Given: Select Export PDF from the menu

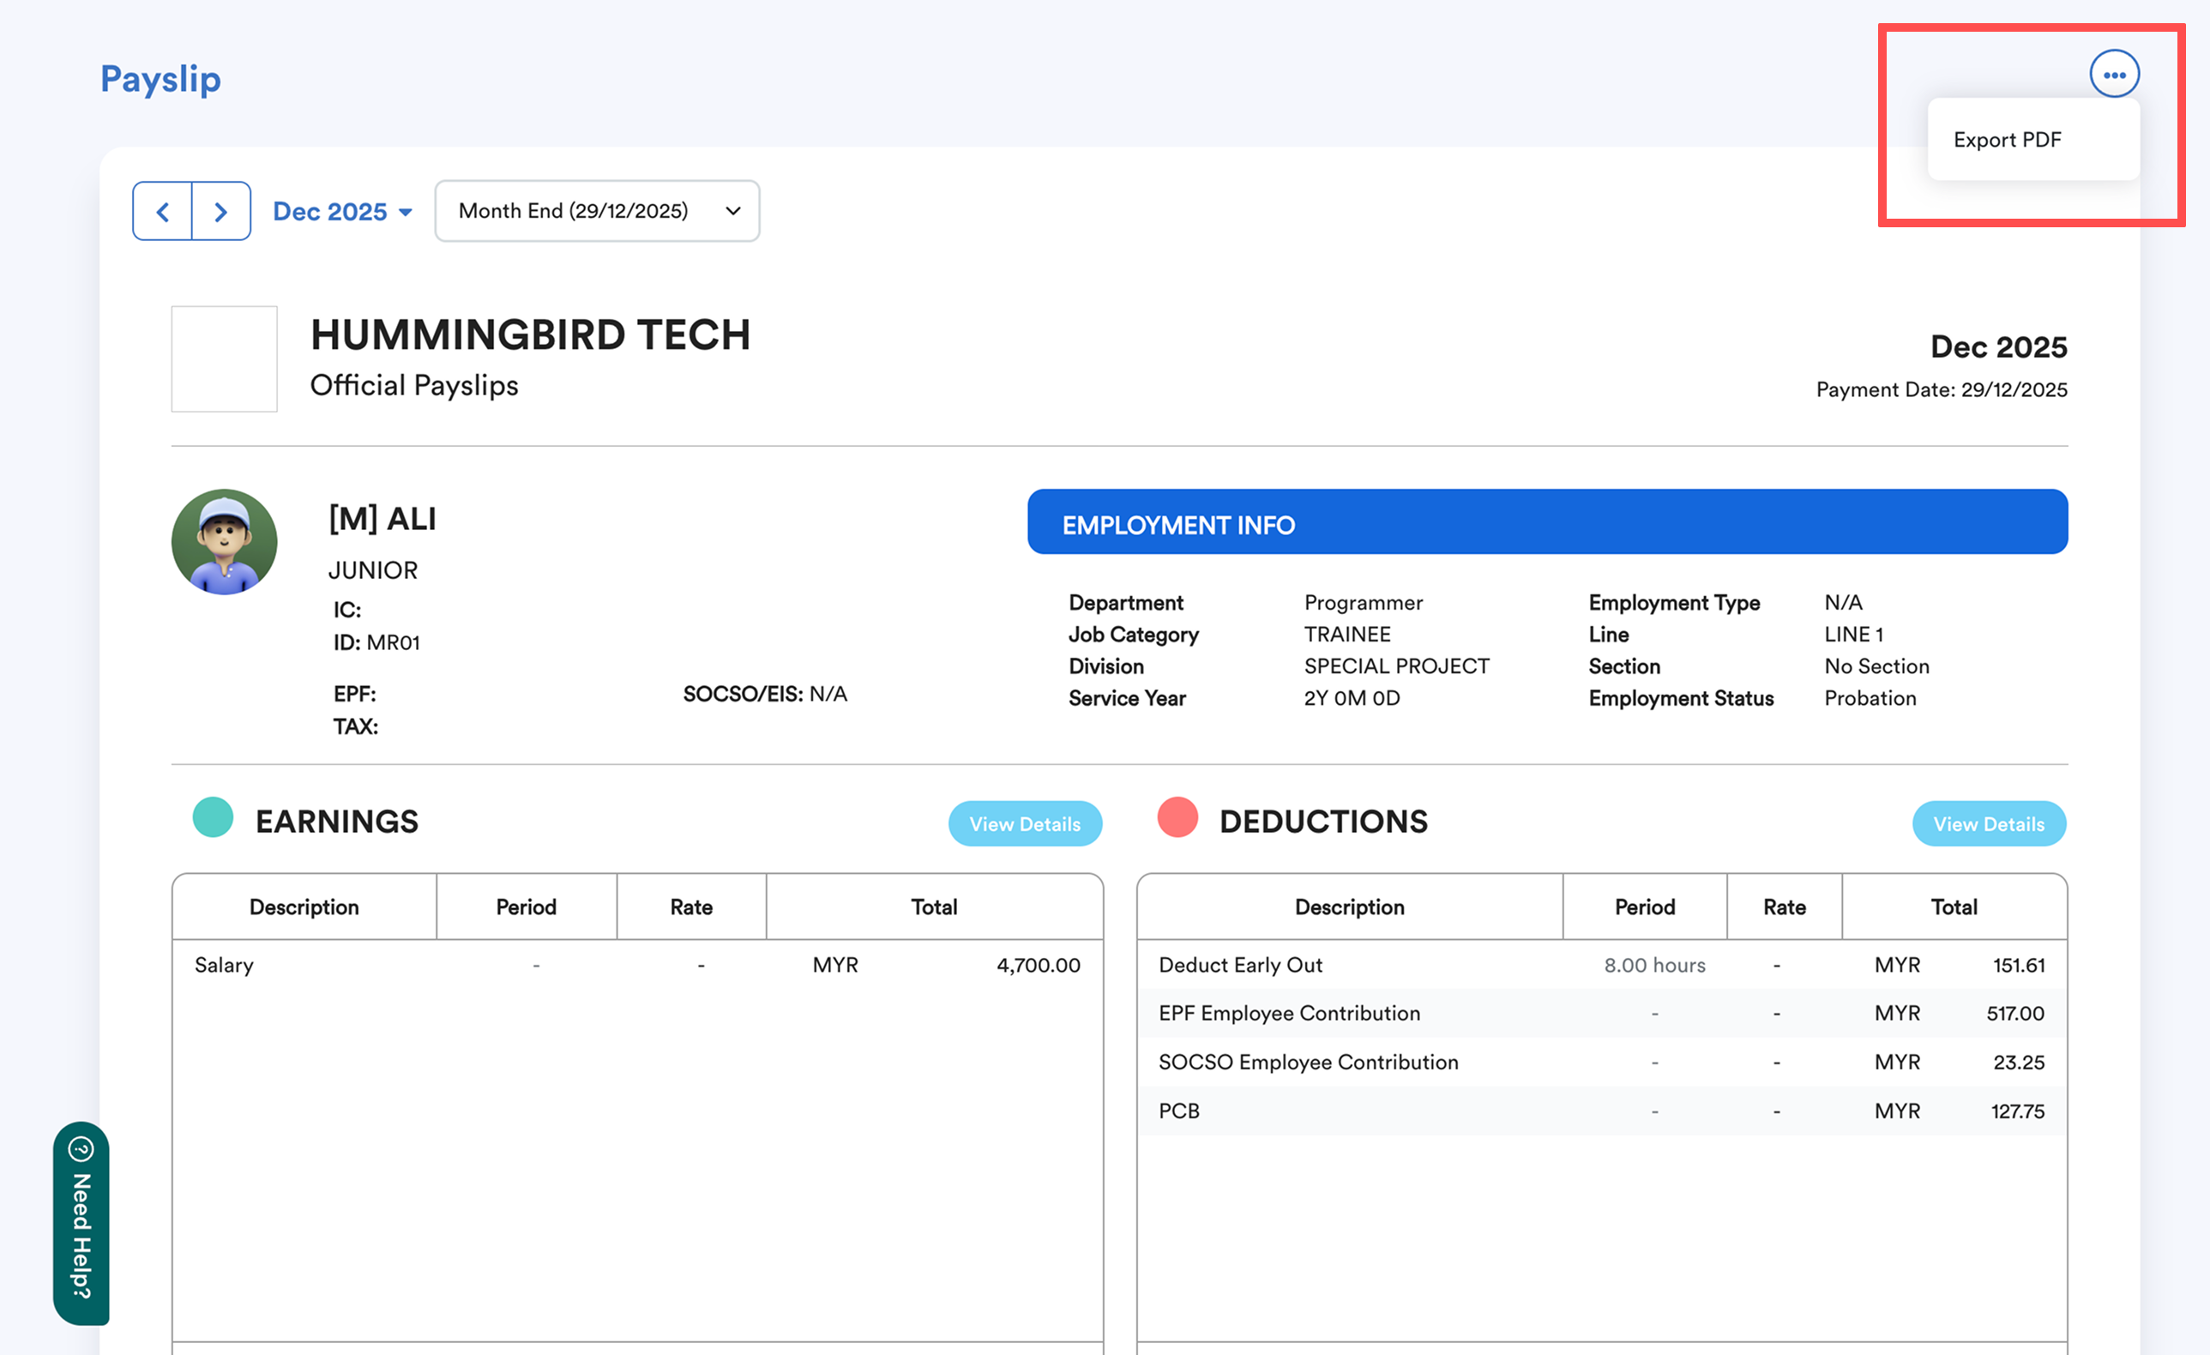Looking at the screenshot, I should 2007,140.
